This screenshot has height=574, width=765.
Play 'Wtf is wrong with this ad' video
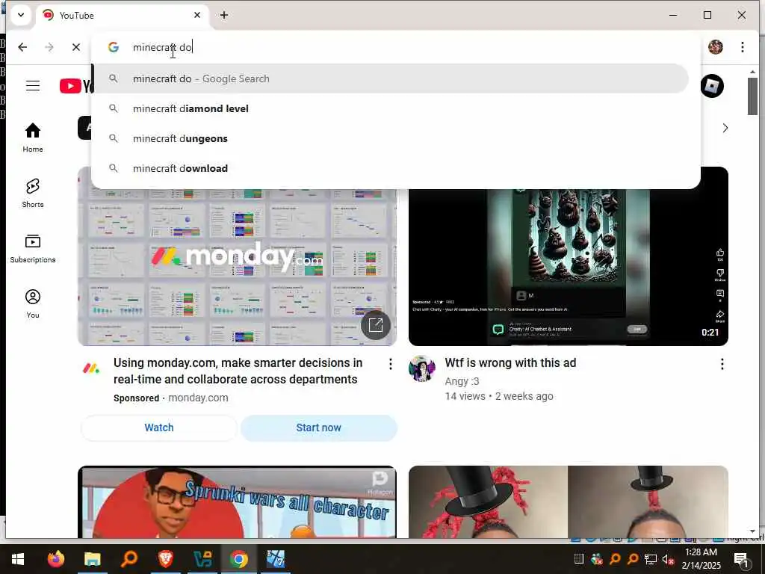click(x=569, y=268)
